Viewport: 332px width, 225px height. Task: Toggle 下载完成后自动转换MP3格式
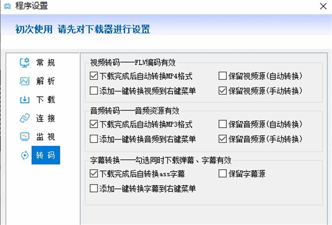pyautogui.click(x=94, y=124)
